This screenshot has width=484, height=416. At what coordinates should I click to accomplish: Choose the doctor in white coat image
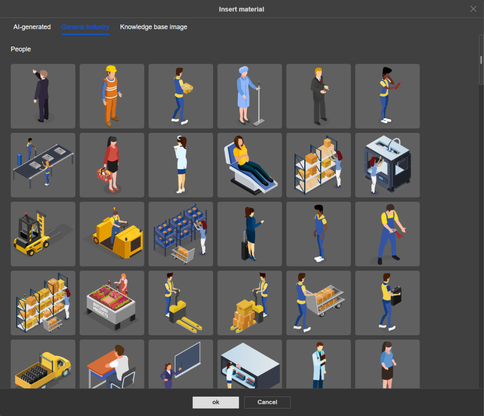click(x=318, y=364)
